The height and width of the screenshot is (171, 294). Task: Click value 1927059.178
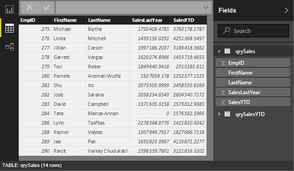pos(155,76)
